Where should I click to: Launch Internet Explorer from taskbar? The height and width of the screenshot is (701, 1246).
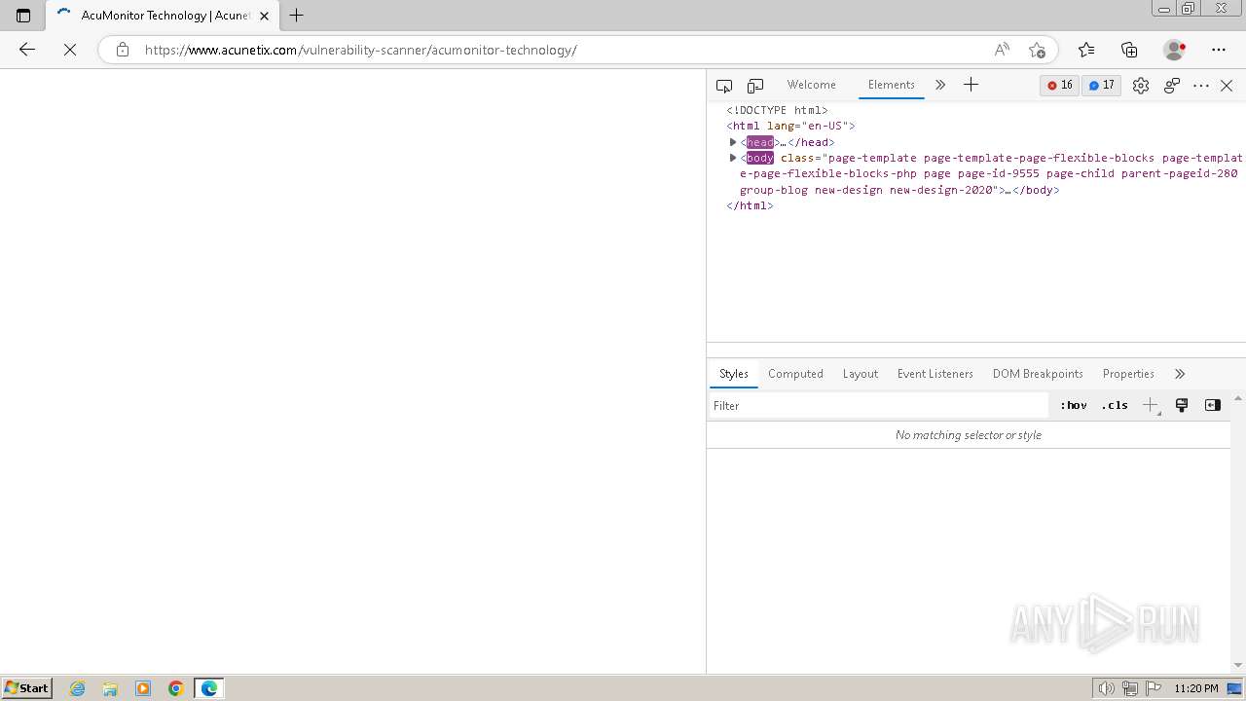(x=77, y=688)
